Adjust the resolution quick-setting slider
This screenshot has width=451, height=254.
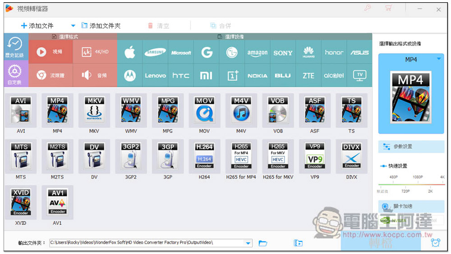pos(411,184)
